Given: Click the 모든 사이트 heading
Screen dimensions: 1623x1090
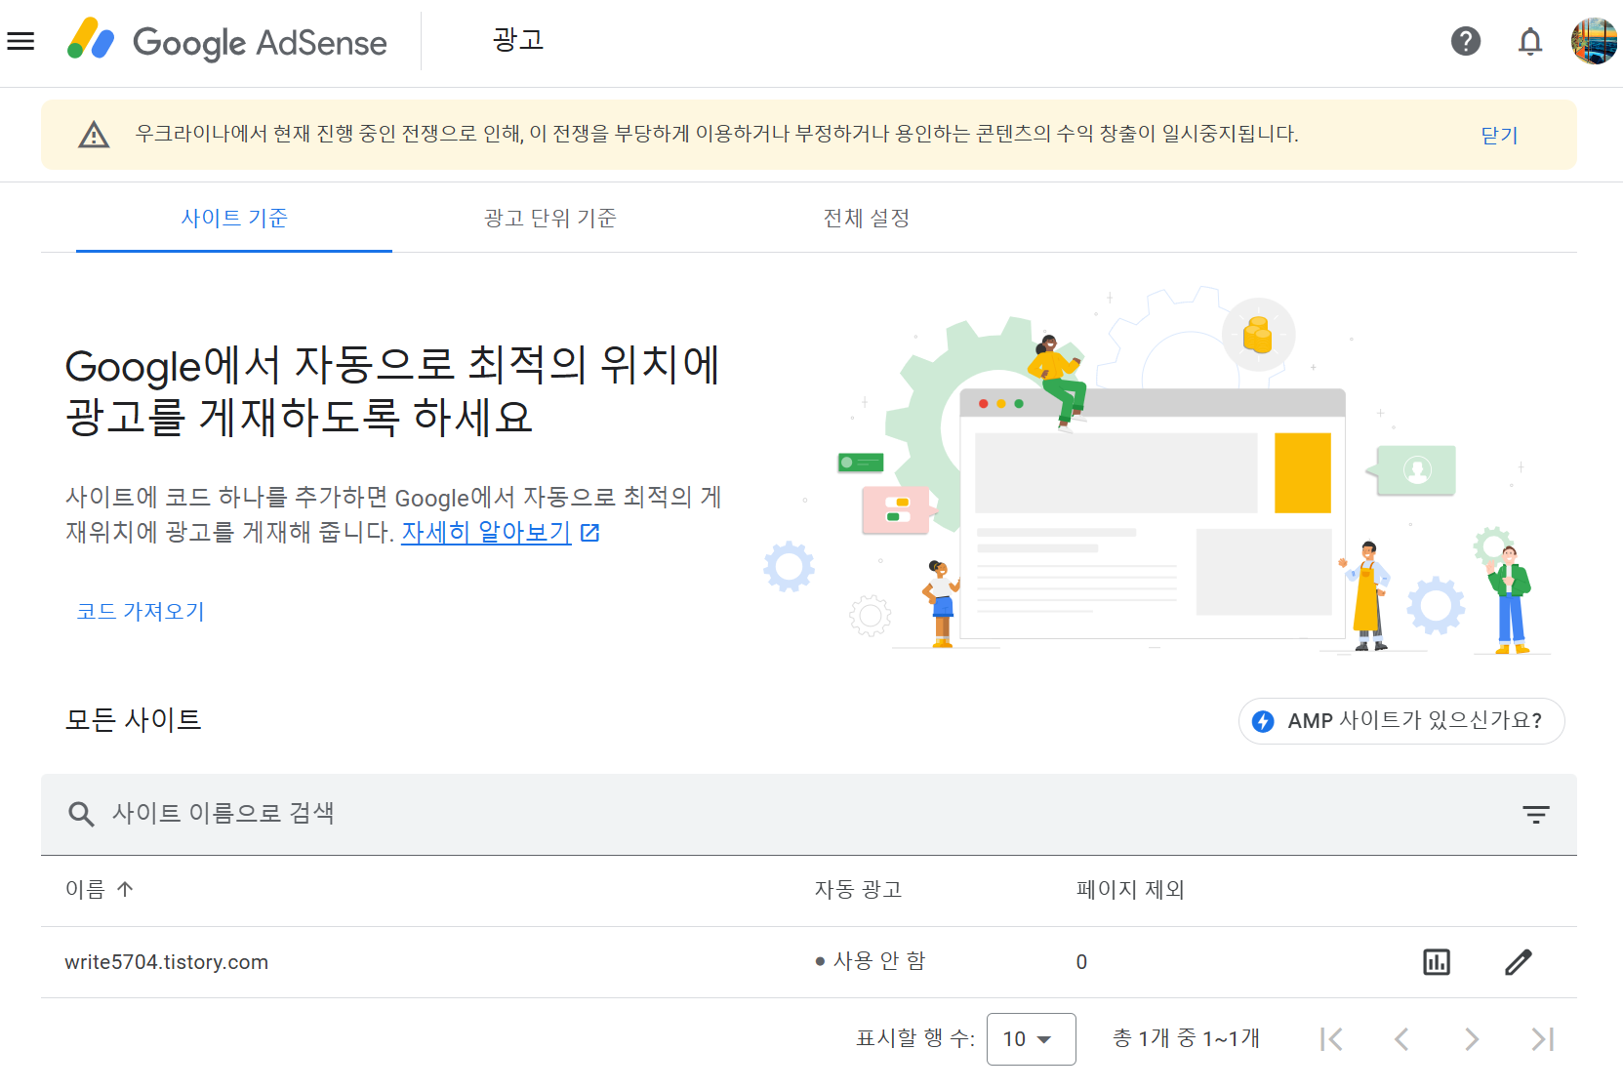Looking at the screenshot, I should tap(133, 720).
